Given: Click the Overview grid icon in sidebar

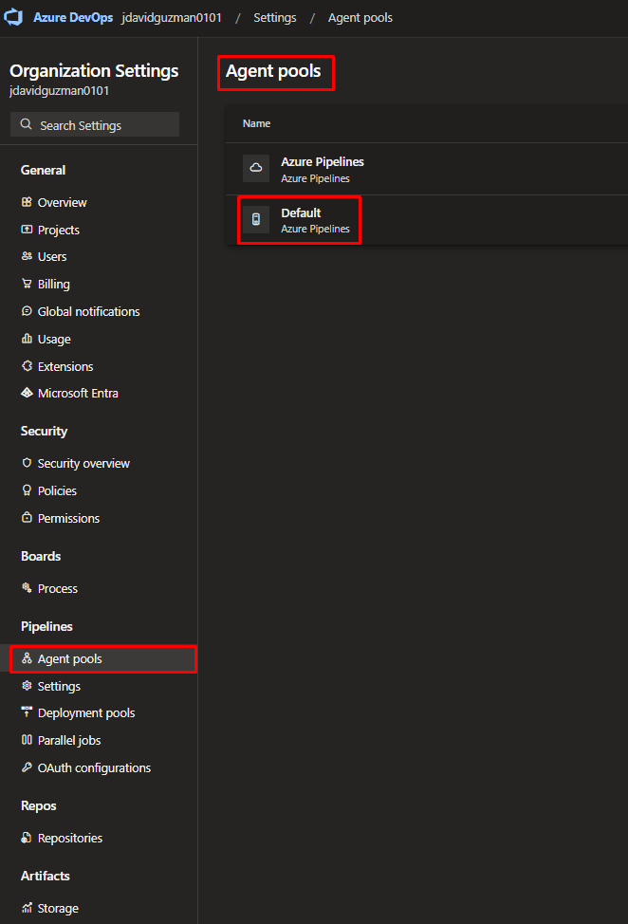Looking at the screenshot, I should 27,202.
